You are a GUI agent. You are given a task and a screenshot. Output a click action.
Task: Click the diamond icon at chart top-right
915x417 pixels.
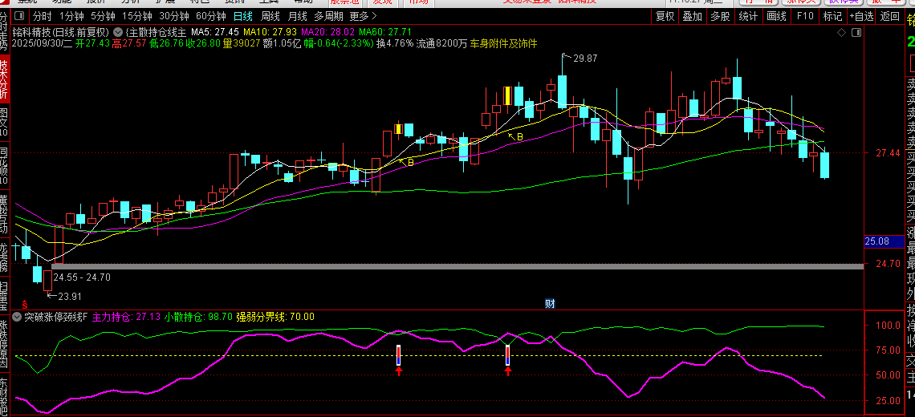click(841, 33)
